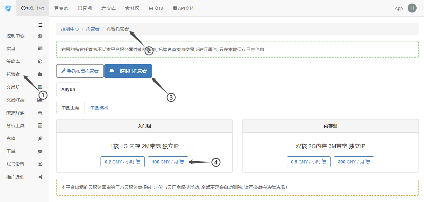The width and height of the screenshot is (424, 202).
Task: Open the API文档 top navigation item
Action: point(183,8)
